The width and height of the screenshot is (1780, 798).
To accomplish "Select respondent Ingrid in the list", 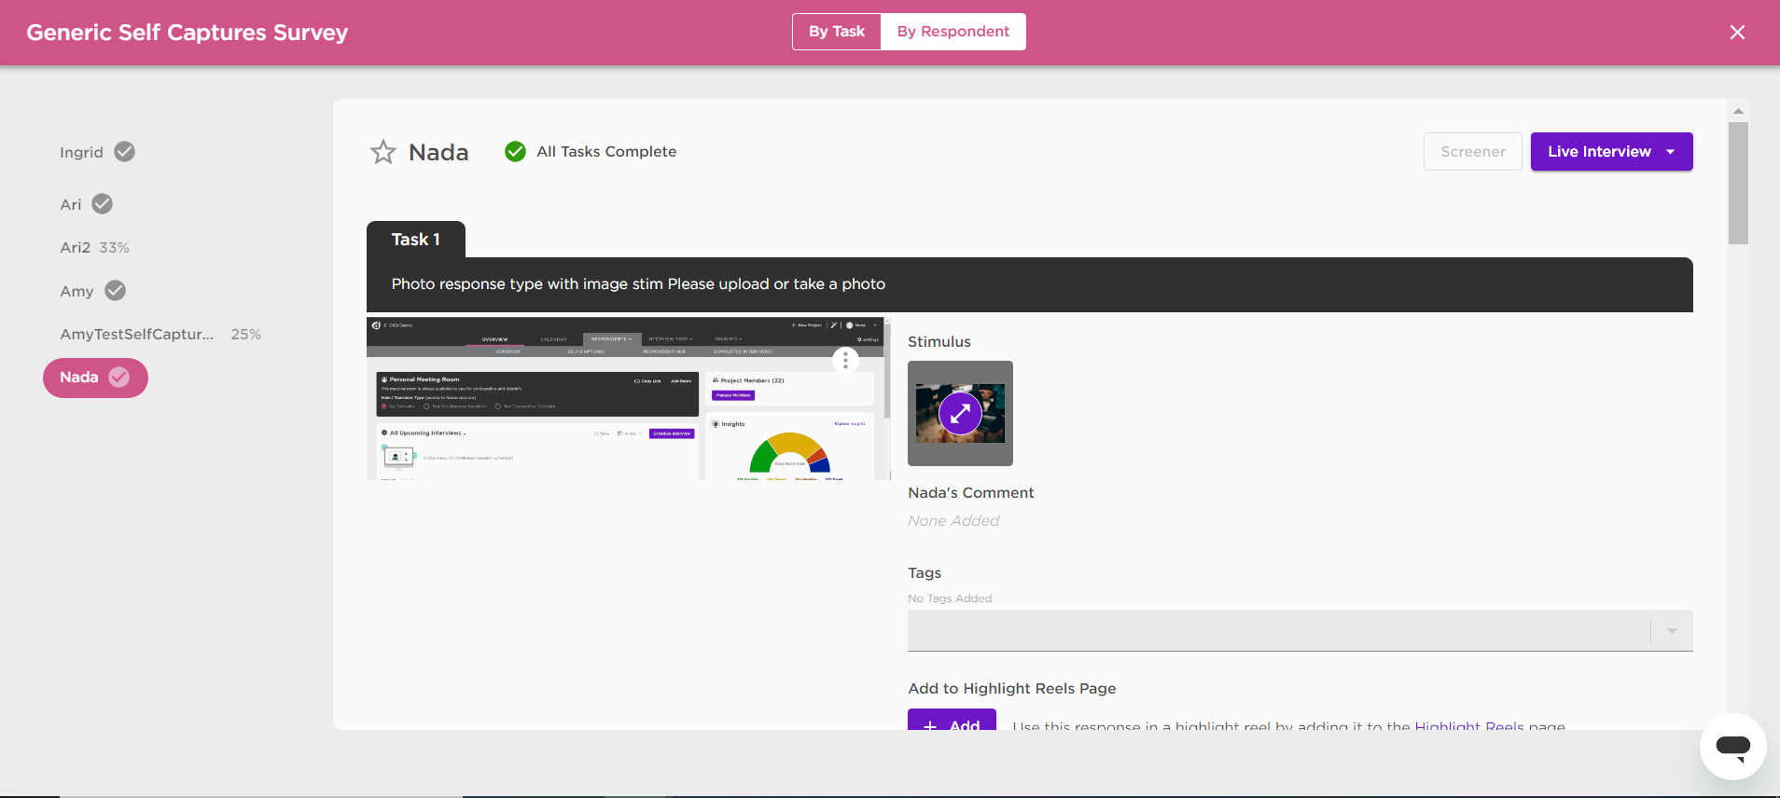I will click(x=82, y=152).
